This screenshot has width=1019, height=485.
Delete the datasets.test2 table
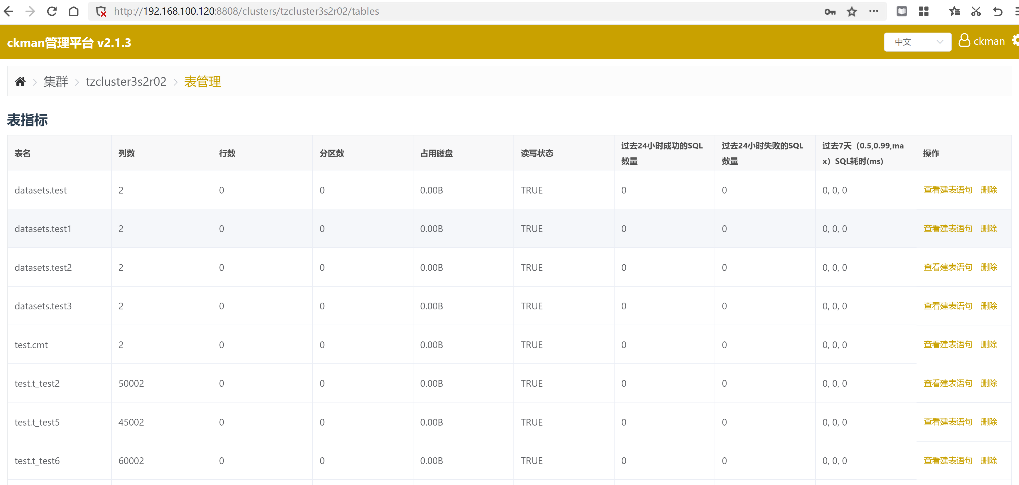pyautogui.click(x=989, y=267)
